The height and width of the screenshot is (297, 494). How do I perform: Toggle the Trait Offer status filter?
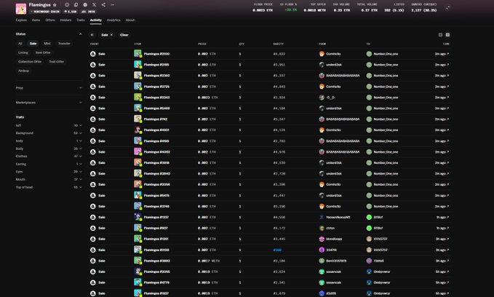point(57,62)
